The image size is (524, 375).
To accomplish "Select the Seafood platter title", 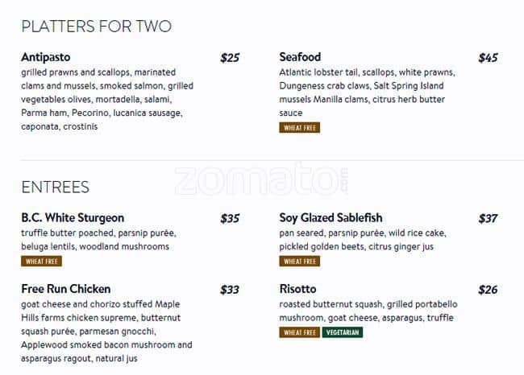I will (x=300, y=57).
